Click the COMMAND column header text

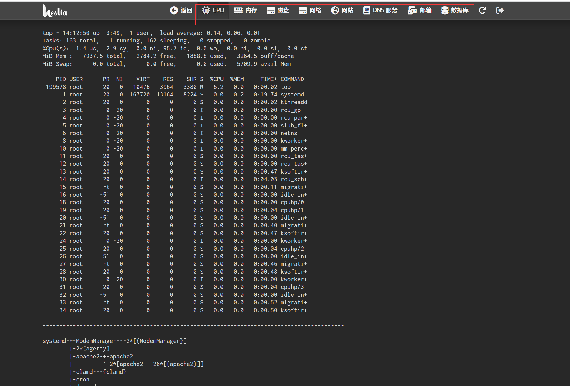pos(292,79)
